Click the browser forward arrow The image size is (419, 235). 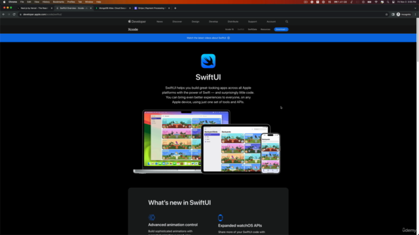[x=9, y=14]
